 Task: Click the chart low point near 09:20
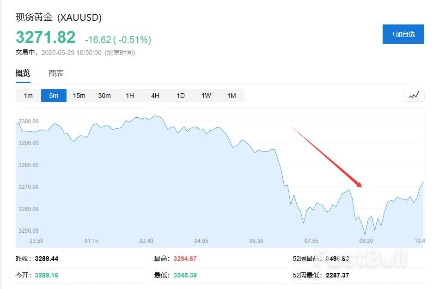coord(365,234)
